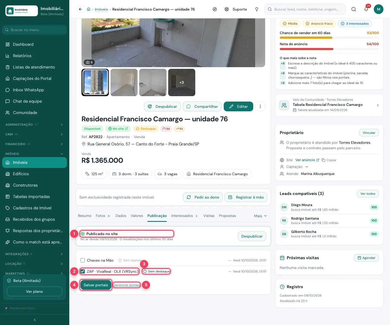Image resolution: width=390 pixels, height=325 pixels.
Task: Open the Interessados tab
Action: [184, 216]
